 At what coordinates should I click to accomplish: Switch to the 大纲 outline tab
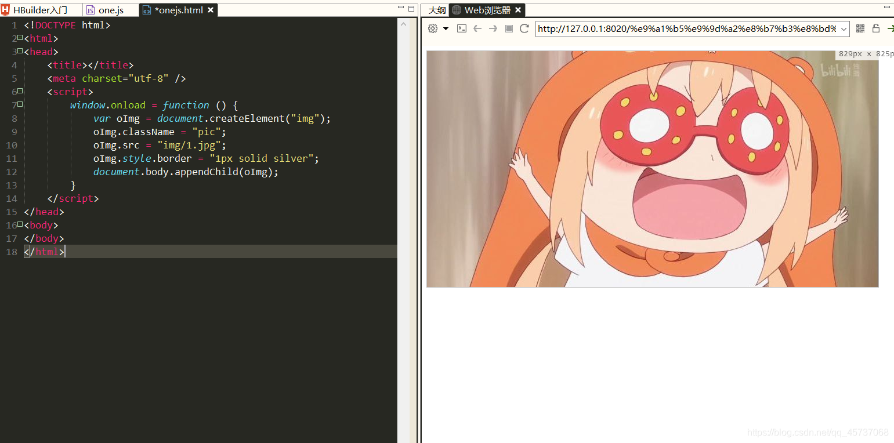pyautogui.click(x=437, y=10)
